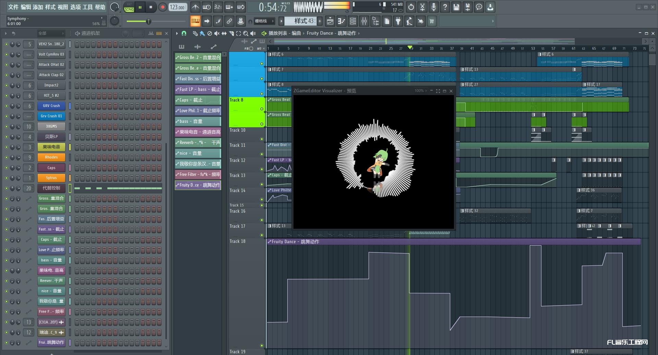Select the playlist slice tool
The image size is (658, 355).
tap(231, 33)
